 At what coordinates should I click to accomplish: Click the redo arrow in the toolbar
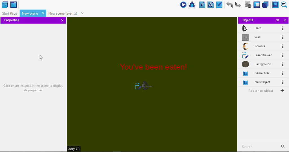tap(238, 4)
